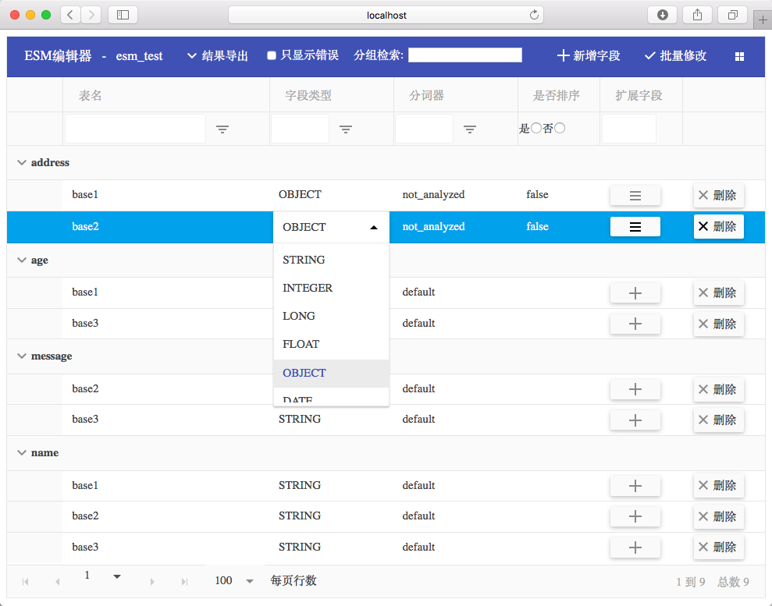
Task: Open Safari downloads icon
Action: click(x=662, y=15)
